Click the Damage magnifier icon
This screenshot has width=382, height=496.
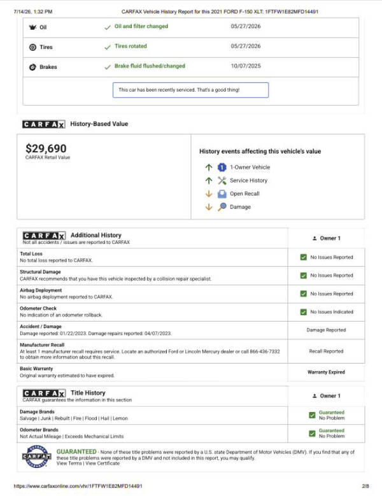pyautogui.click(x=222, y=207)
